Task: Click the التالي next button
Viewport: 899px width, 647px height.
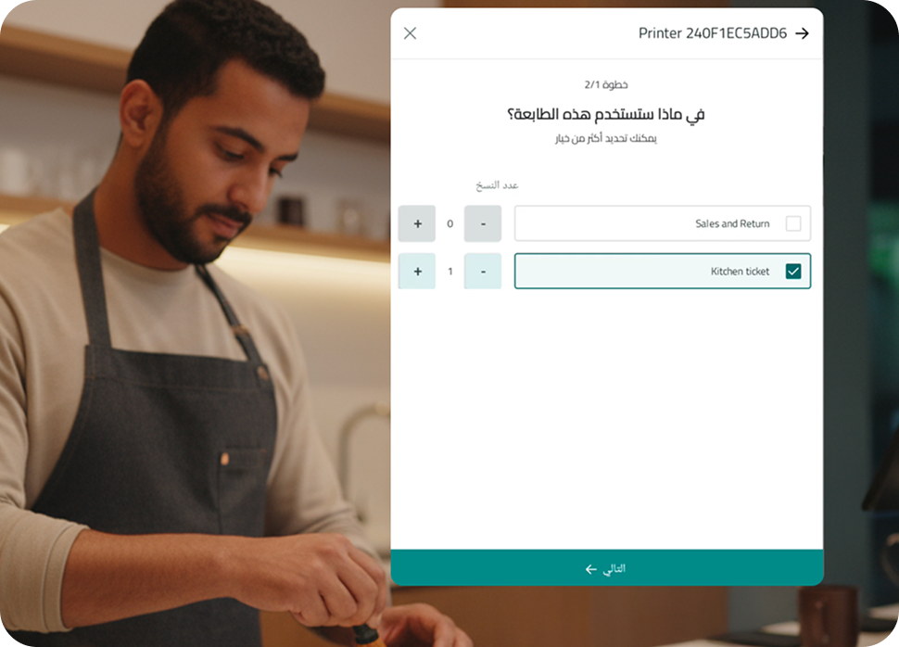Action: coord(607,568)
